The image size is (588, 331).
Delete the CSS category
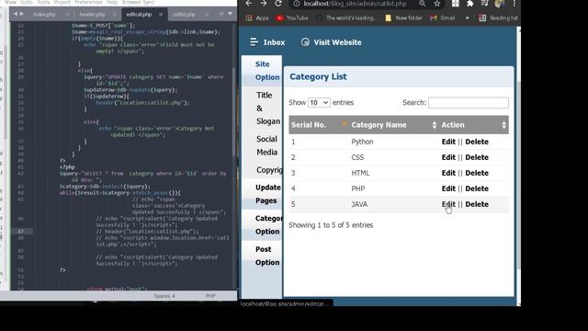pyautogui.click(x=477, y=157)
